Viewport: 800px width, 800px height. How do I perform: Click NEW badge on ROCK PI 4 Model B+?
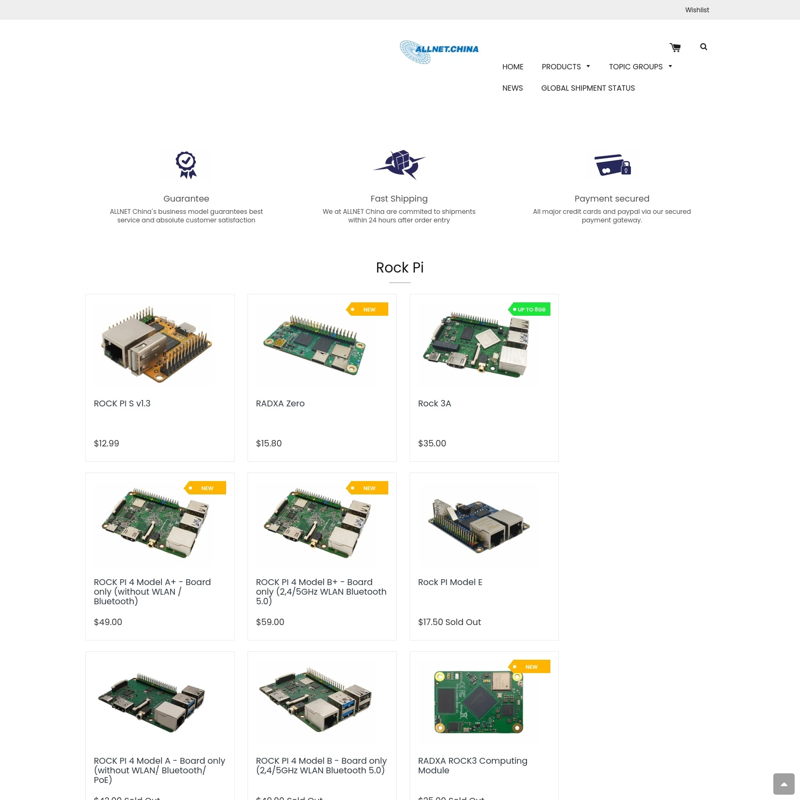[x=367, y=488]
